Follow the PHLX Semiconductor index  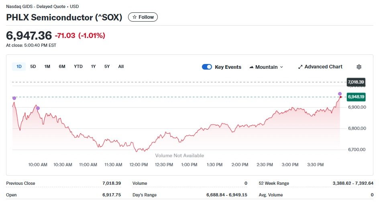point(143,17)
